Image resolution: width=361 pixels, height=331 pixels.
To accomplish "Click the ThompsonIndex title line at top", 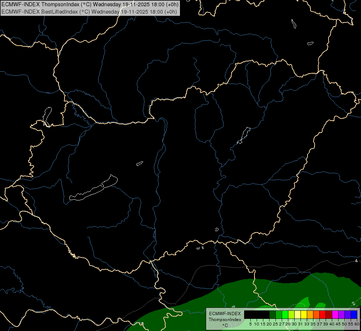I will pyautogui.click(x=90, y=4).
